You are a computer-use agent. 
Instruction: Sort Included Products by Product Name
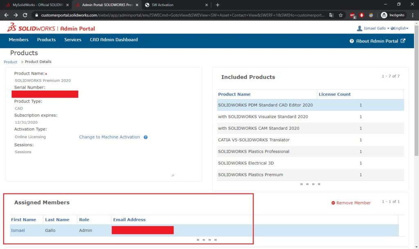click(x=234, y=94)
